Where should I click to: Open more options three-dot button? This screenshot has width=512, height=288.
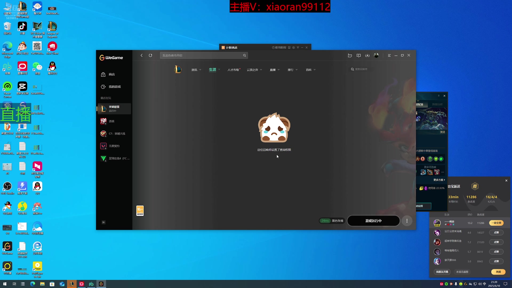click(x=407, y=221)
